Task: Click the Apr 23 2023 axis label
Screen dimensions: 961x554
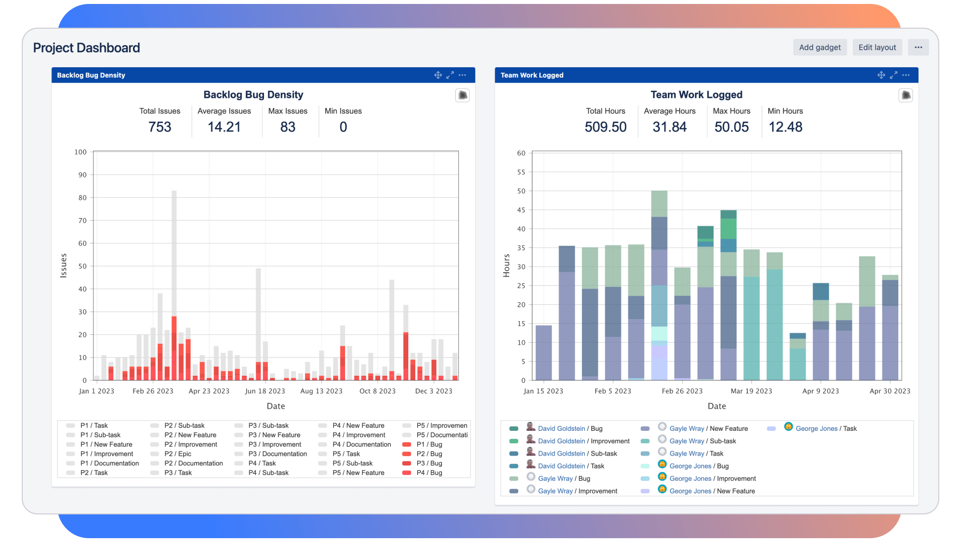Action: point(209,391)
